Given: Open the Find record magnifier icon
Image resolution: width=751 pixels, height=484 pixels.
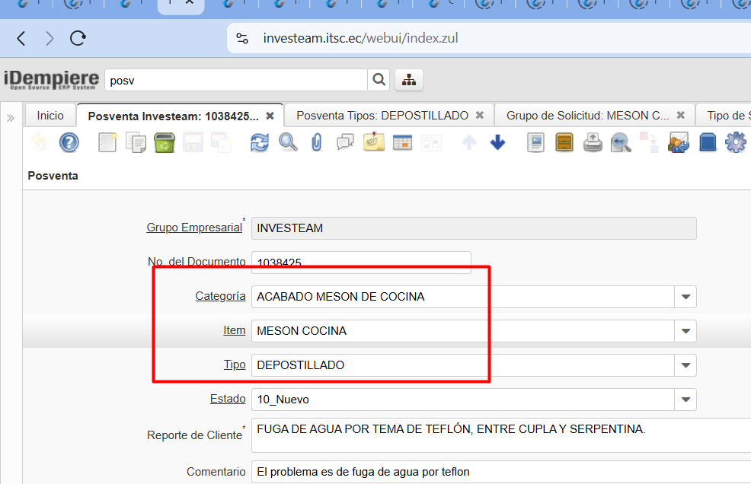Looking at the screenshot, I should pos(288,142).
